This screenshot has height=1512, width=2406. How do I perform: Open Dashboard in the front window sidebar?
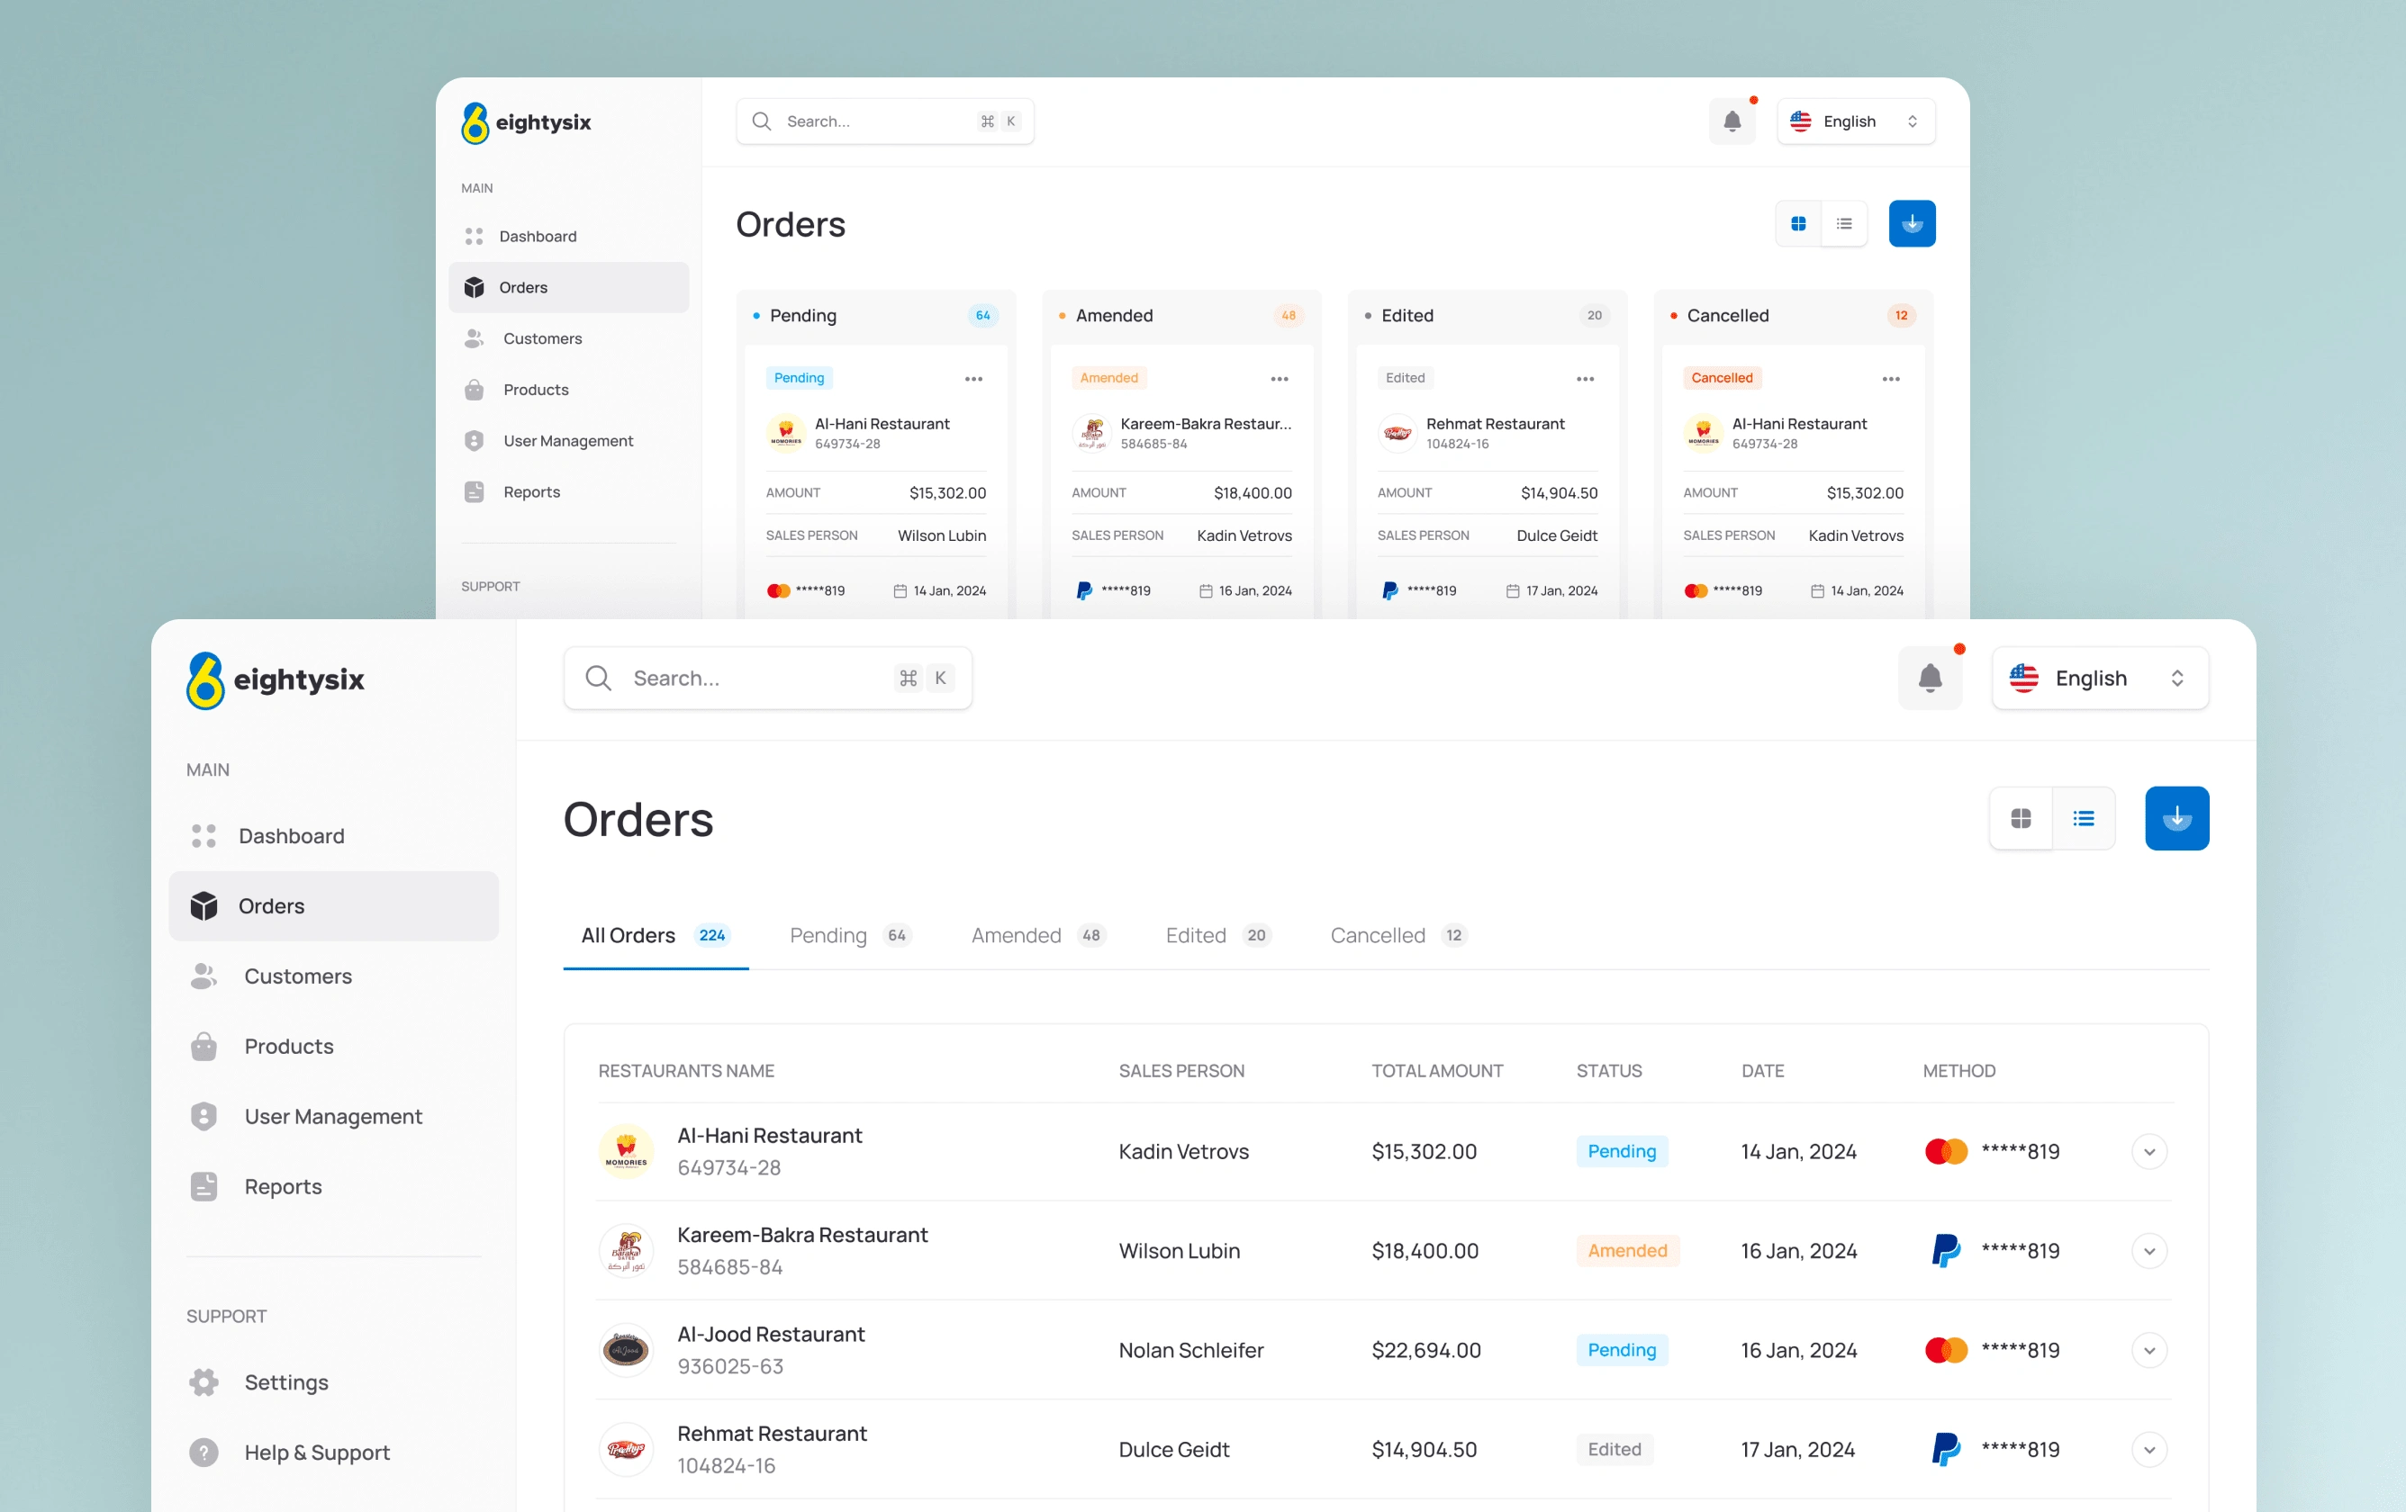tap(334, 836)
